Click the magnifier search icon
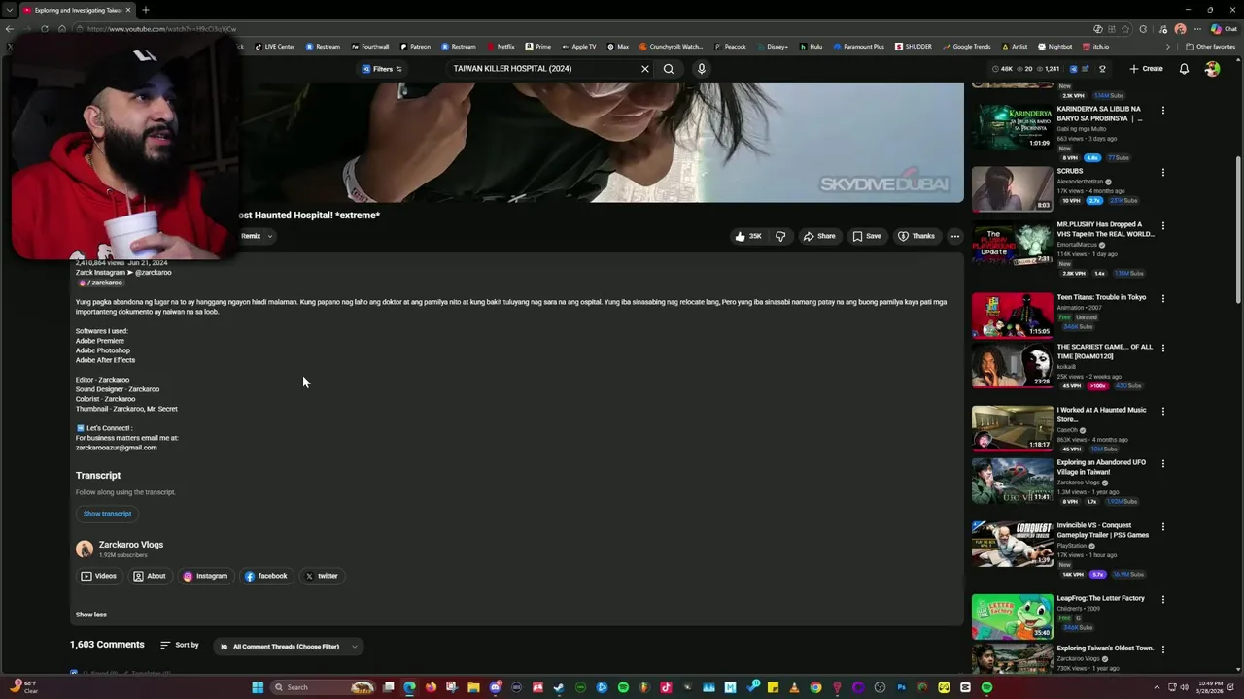The image size is (1244, 699). pyautogui.click(x=669, y=69)
